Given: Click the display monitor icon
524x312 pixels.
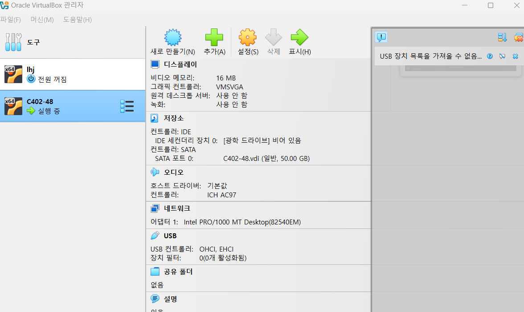Looking at the screenshot, I should coord(155,64).
